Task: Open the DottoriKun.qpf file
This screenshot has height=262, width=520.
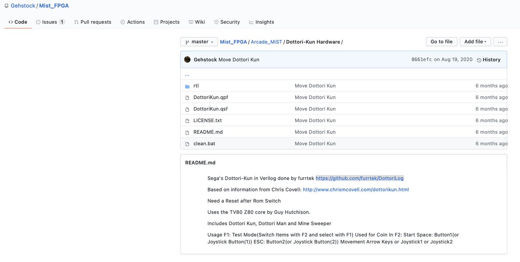Action: pos(210,97)
